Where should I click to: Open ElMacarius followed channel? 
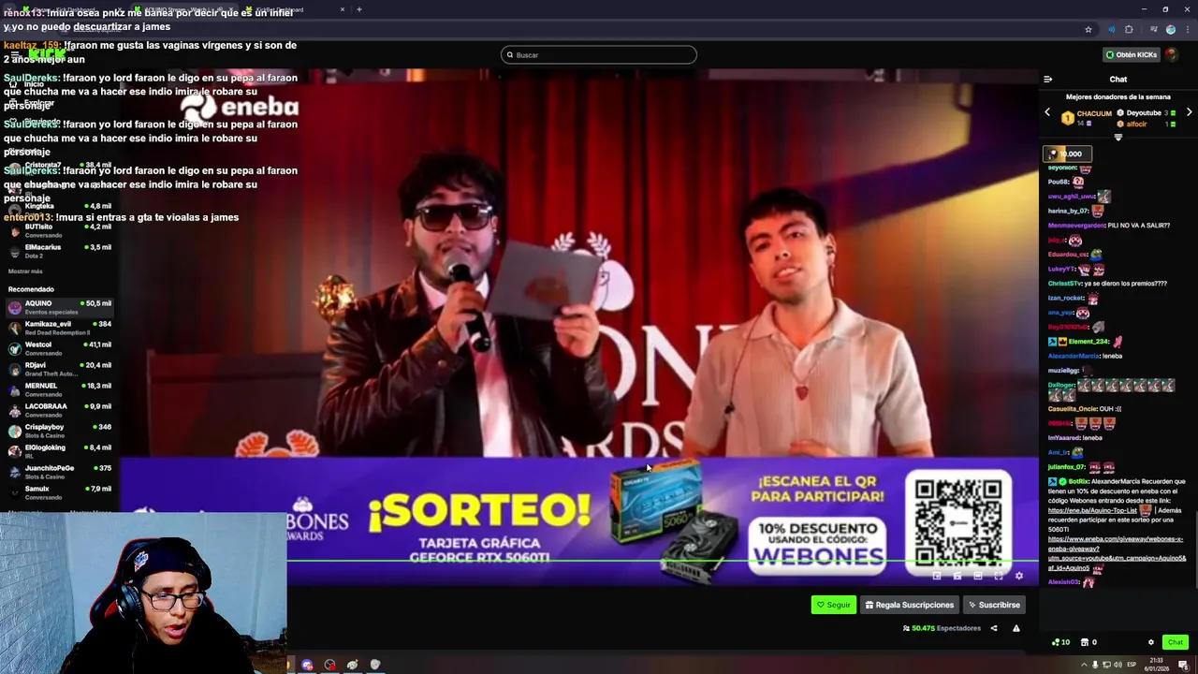click(x=59, y=251)
